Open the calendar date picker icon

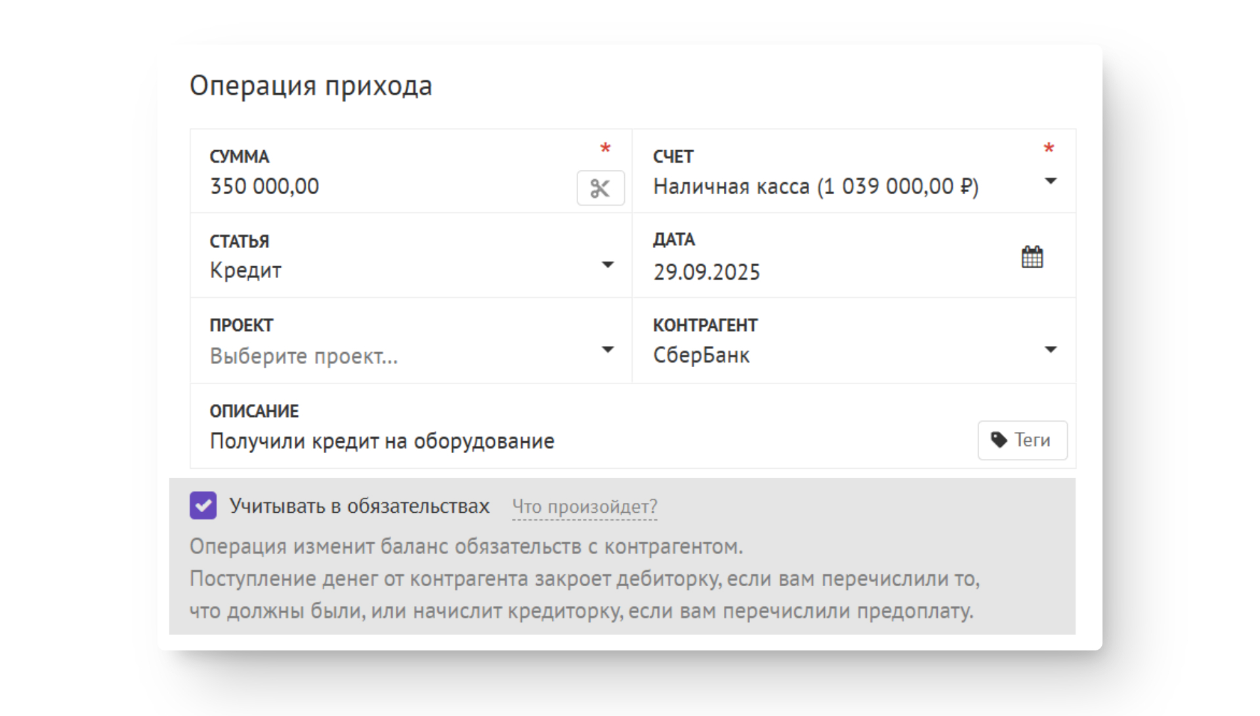[x=1032, y=257]
